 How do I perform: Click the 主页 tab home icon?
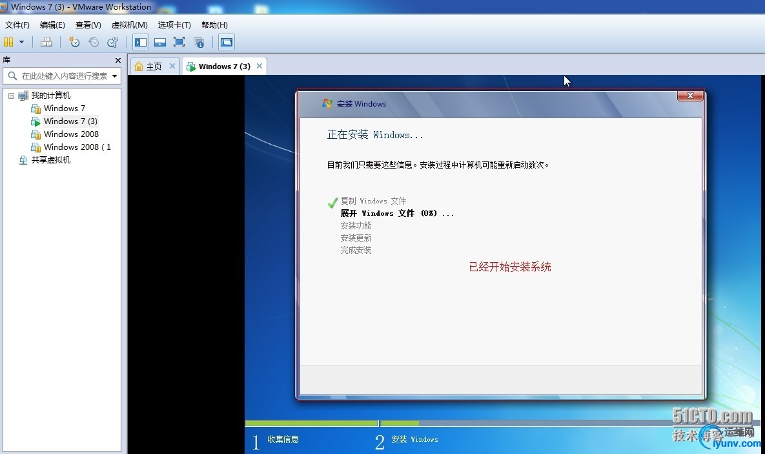[x=139, y=67]
